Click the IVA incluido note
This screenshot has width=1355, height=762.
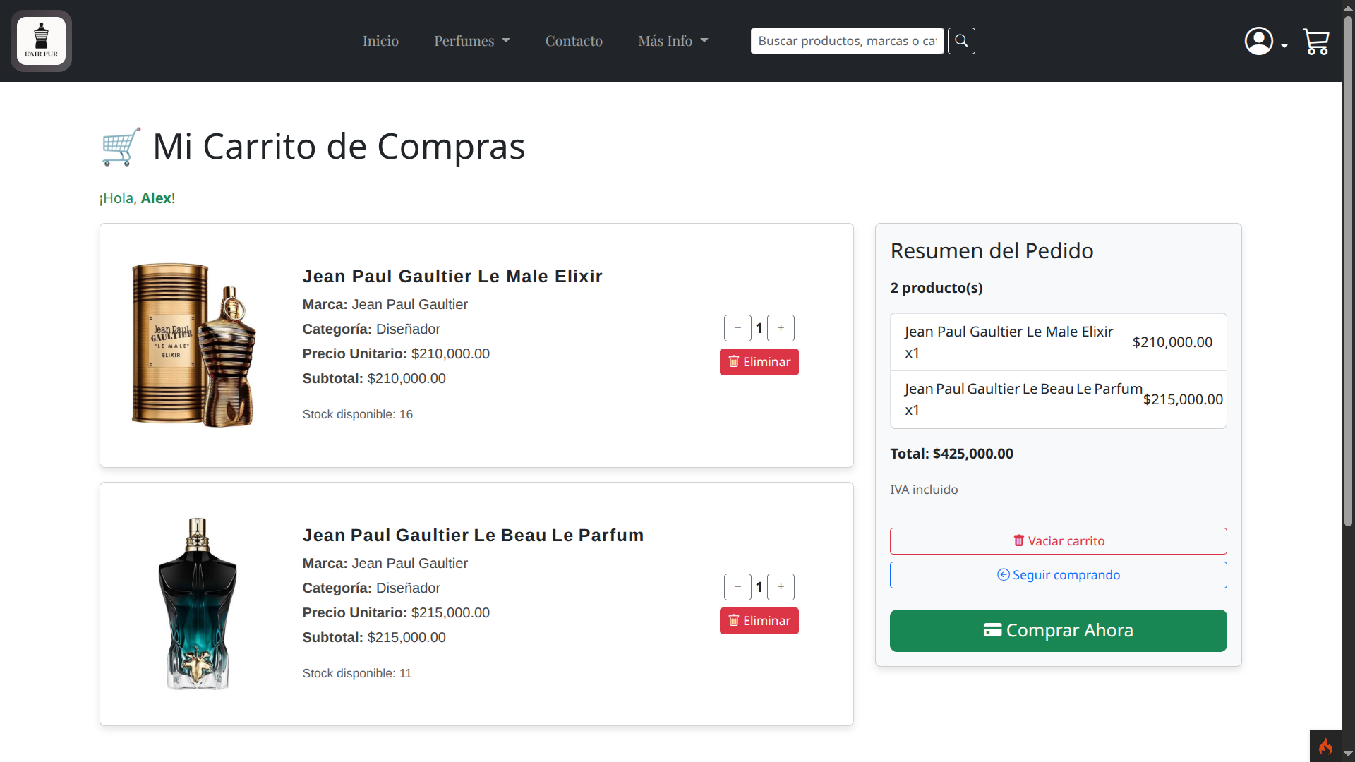coord(924,490)
